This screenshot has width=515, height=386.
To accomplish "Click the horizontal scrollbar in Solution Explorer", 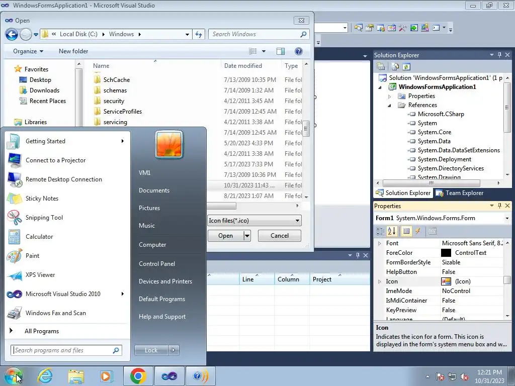I will (x=431, y=183).
